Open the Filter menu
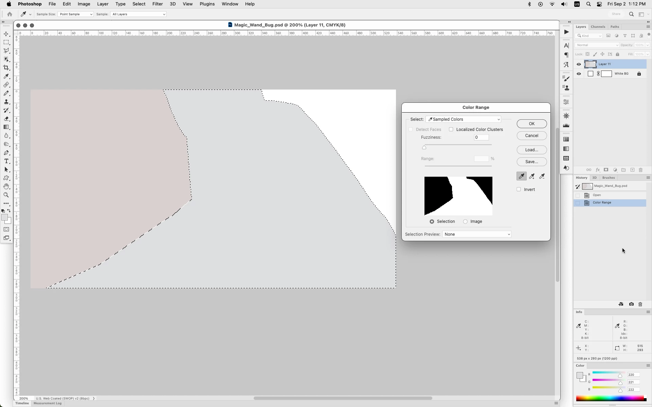 (157, 4)
